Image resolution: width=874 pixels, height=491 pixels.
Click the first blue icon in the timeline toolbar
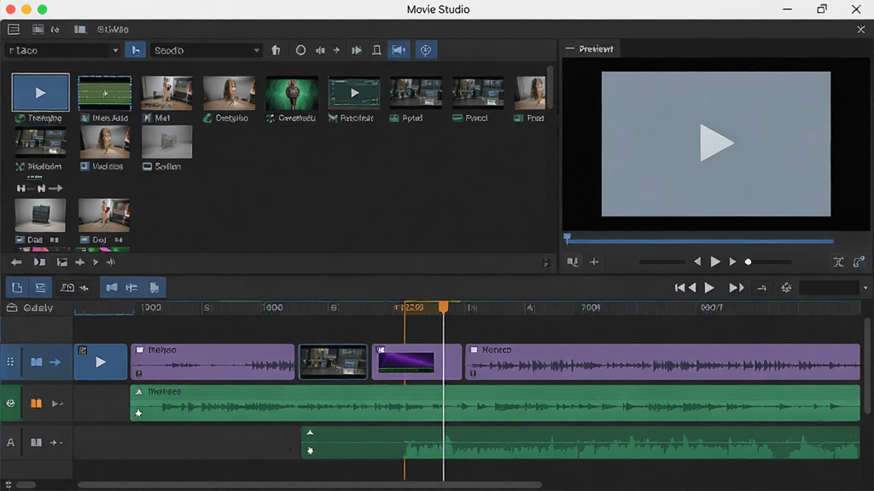click(x=17, y=287)
